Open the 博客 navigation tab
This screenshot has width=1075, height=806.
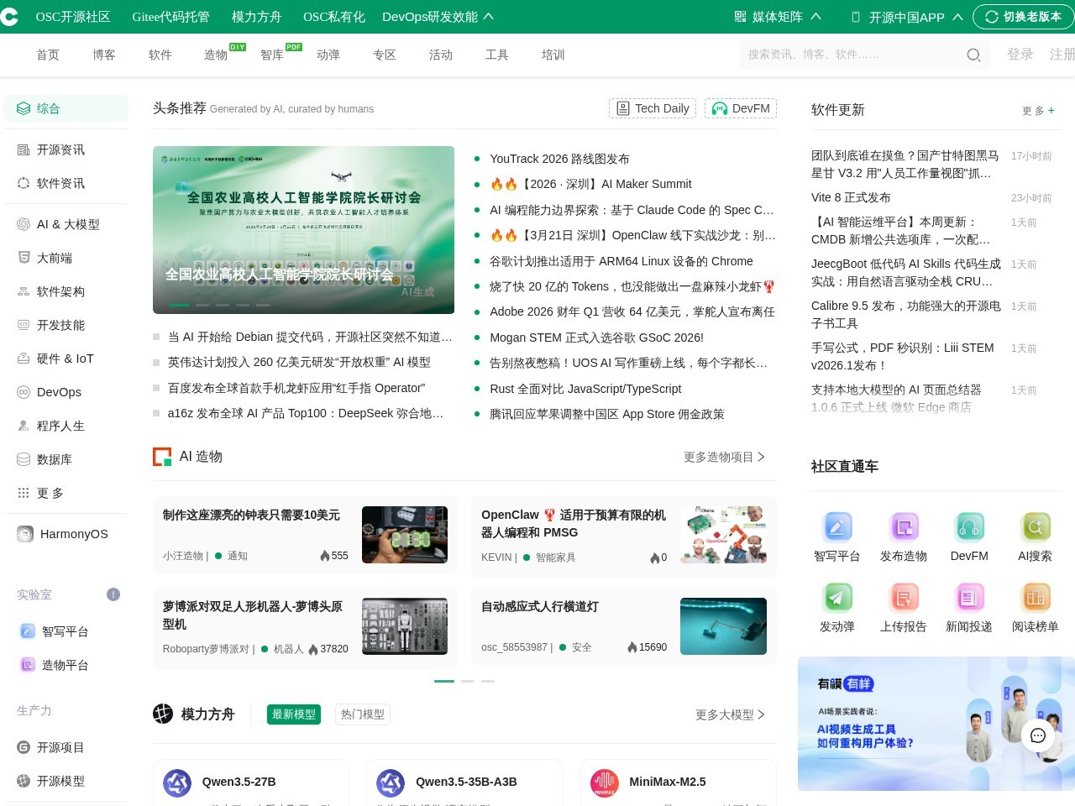point(103,55)
